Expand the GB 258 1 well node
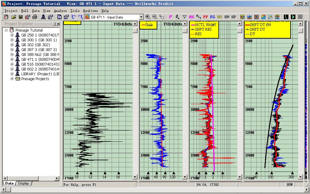Viewport: 310px width, 194px height. pos(12,35)
